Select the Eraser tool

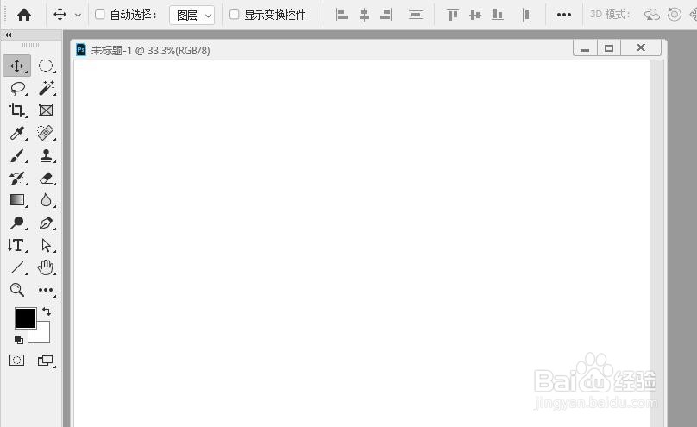[46, 179]
